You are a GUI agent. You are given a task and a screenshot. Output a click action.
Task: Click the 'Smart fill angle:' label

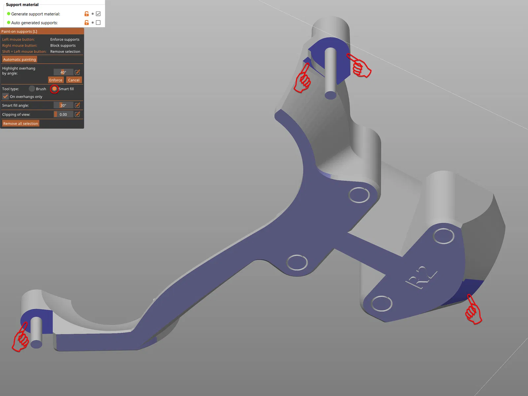[16, 105]
